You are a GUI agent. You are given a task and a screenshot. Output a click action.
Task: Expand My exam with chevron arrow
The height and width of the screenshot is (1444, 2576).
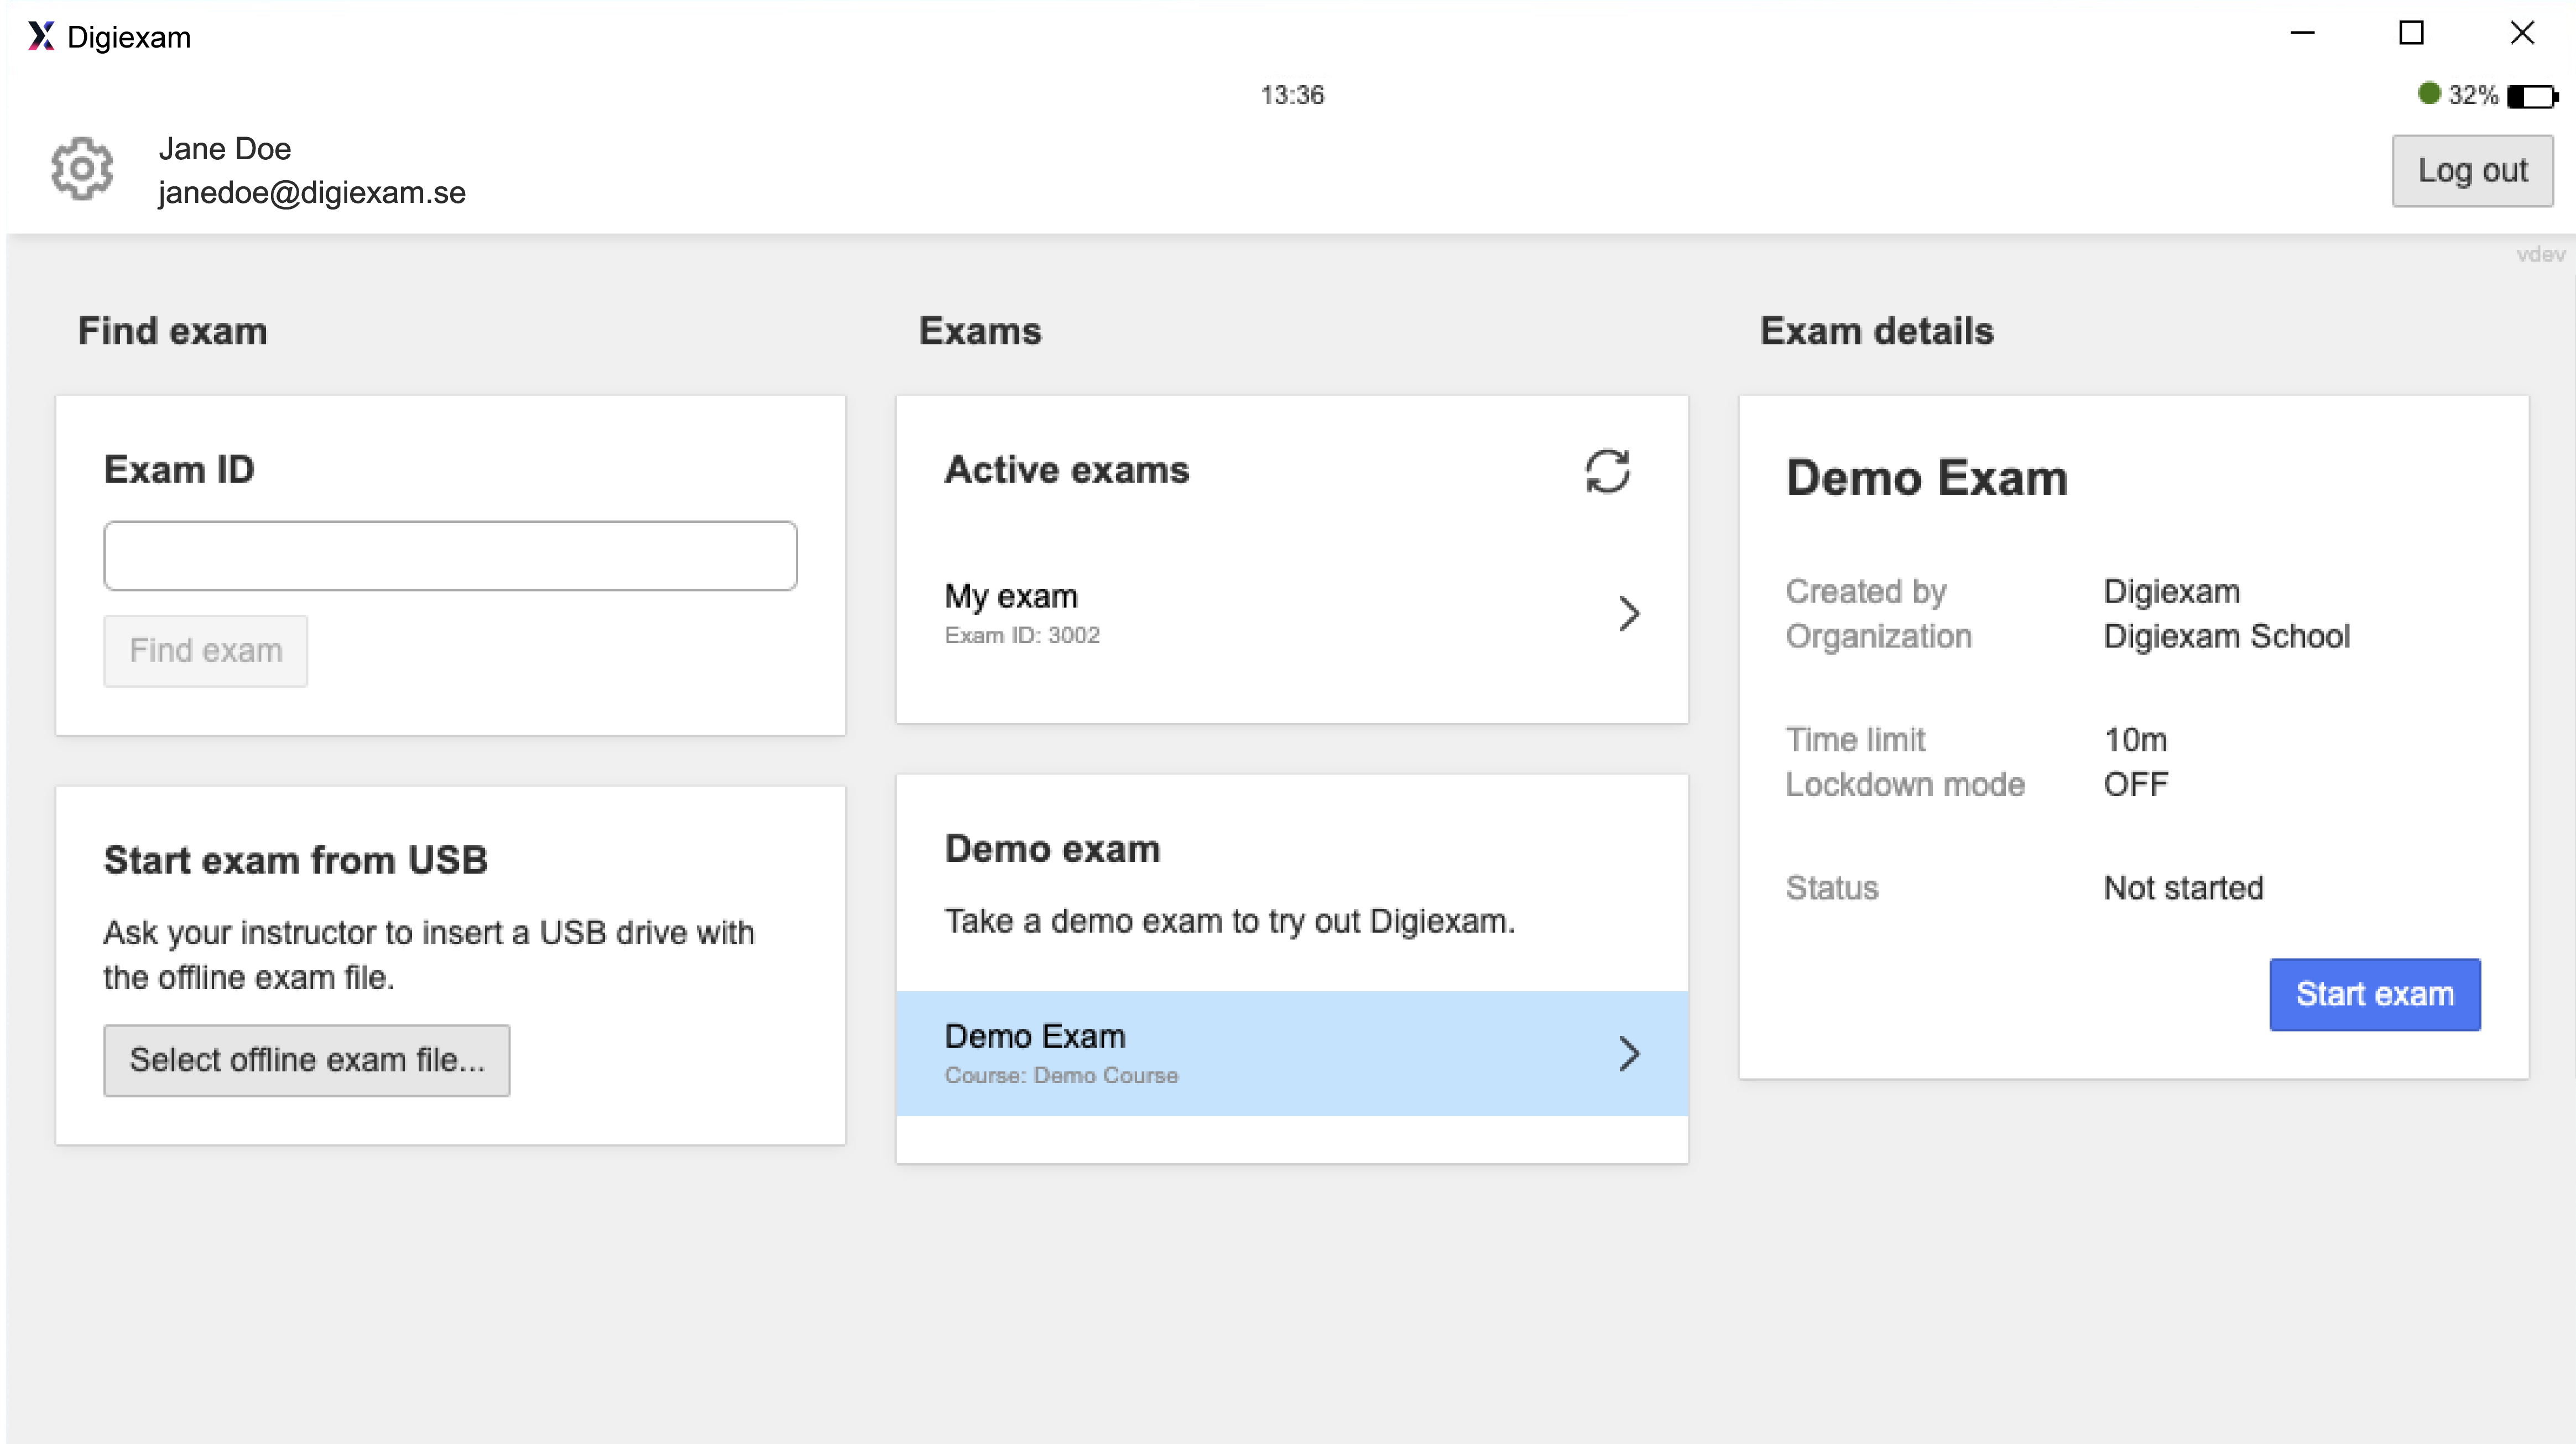[1628, 614]
